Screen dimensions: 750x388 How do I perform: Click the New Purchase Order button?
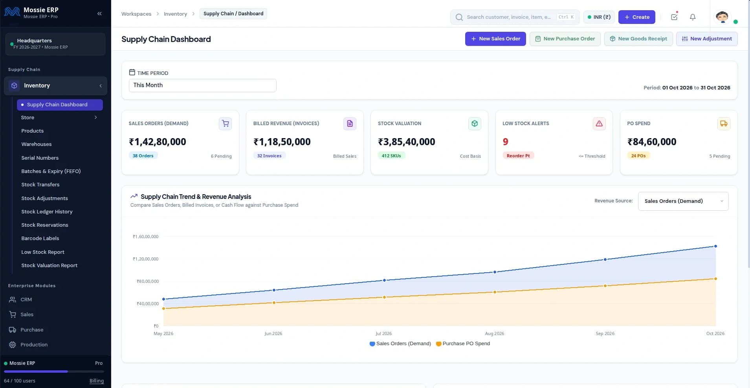pyautogui.click(x=565, y=39)
